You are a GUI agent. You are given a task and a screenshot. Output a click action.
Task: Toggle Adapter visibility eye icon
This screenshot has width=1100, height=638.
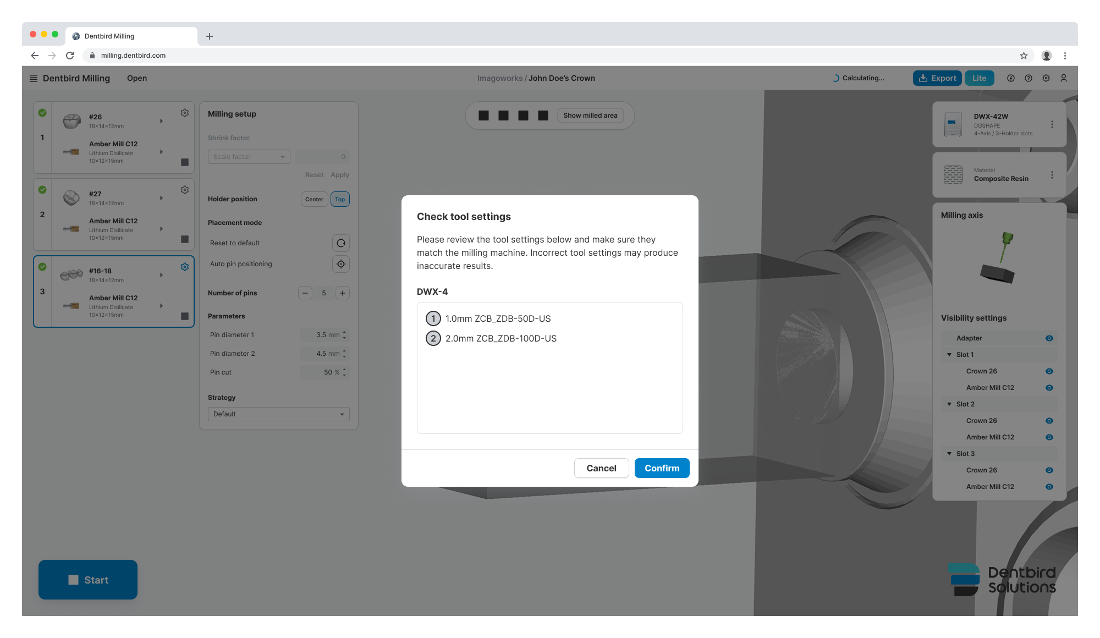coord(1049,338)
